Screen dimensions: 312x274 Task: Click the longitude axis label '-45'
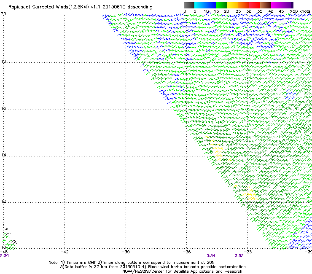(4, 252)
